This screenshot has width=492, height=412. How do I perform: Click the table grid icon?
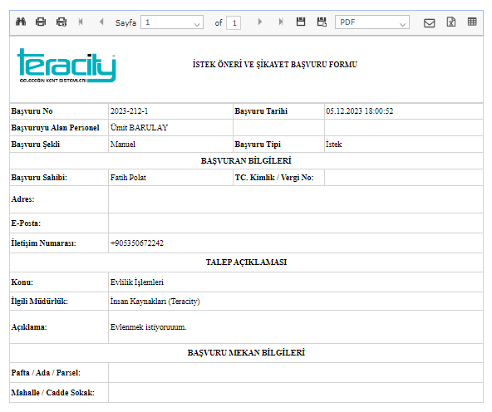click(x=472, y=22)
